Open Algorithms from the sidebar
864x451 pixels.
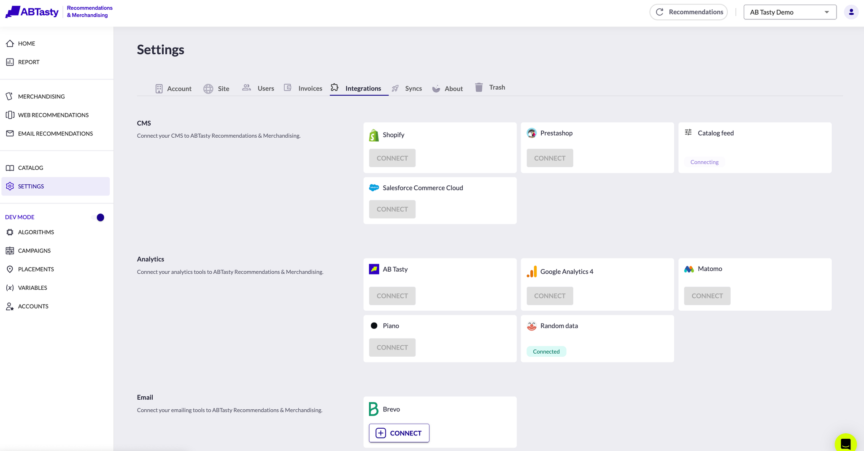pyautogui.click(x=36, y=232)
